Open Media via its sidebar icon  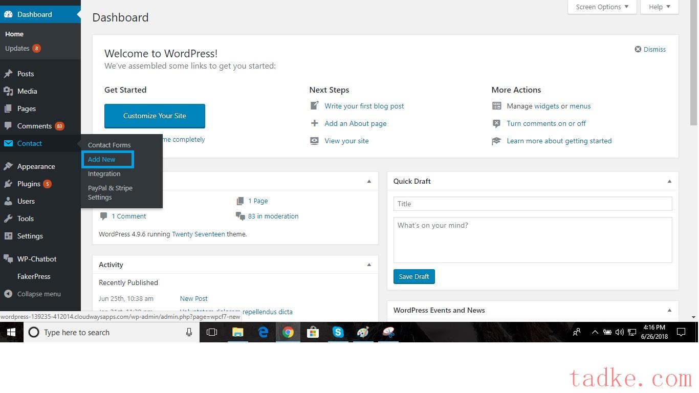coord(8,91)
